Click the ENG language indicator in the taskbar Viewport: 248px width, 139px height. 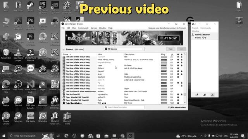tap(226, 136)
